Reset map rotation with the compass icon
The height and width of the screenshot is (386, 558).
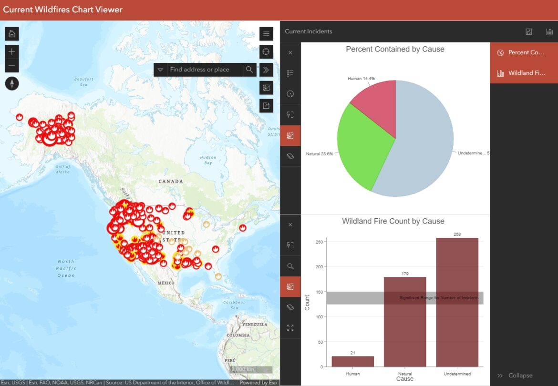point(11,83)
